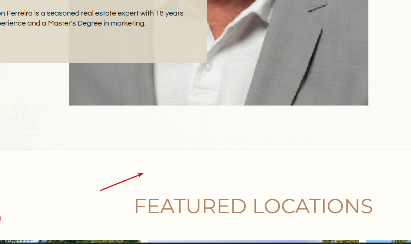Click the word LOCATIONS in the heading
Viewport: 411px width, 244px height.
pos(313,206)
